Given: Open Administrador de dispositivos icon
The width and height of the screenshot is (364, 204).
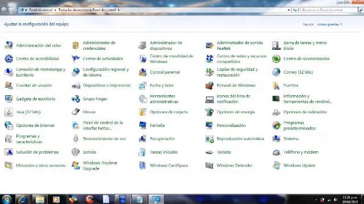Looking at the screenshot, I should (143, 45).
